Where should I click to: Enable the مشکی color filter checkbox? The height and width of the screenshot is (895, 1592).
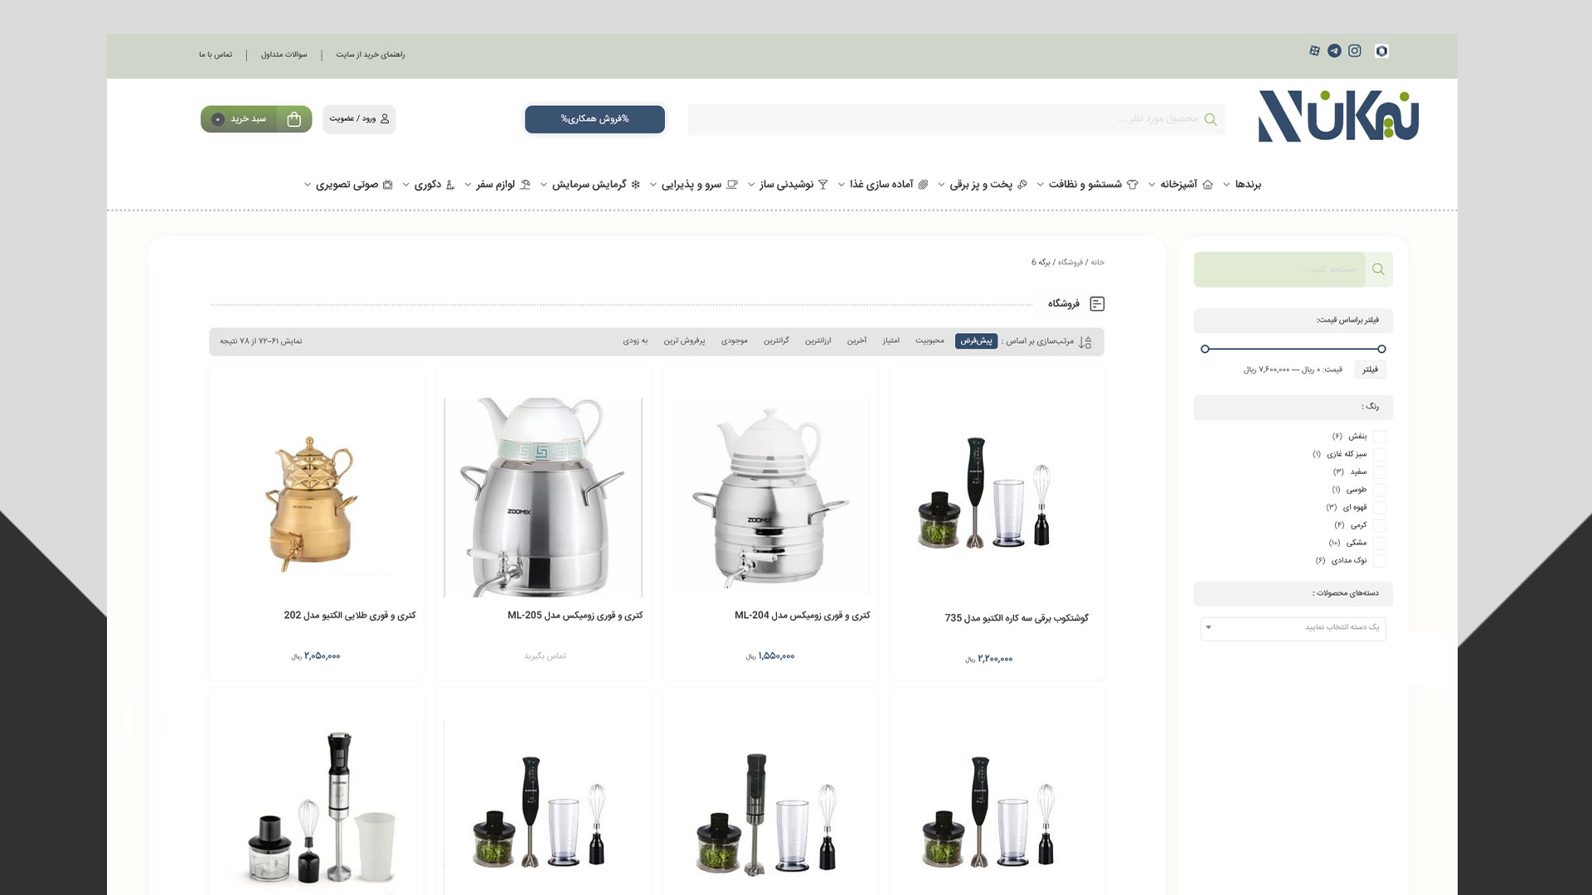click(1380, 544)
